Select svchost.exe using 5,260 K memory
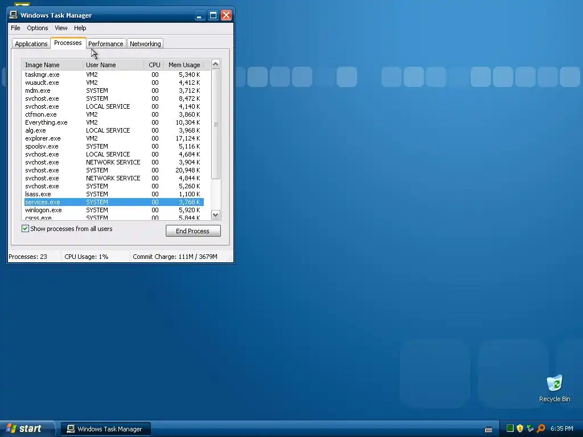 (114, 186)
